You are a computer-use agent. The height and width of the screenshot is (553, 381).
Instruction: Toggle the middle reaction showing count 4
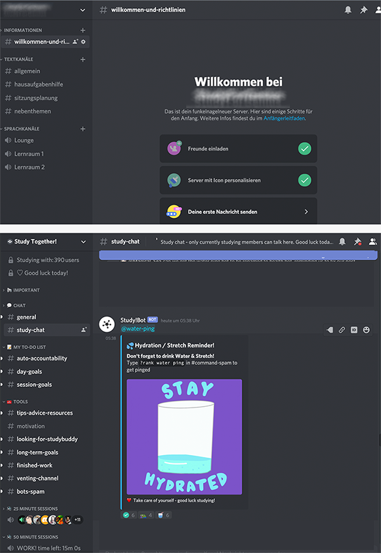click(146, 515)
